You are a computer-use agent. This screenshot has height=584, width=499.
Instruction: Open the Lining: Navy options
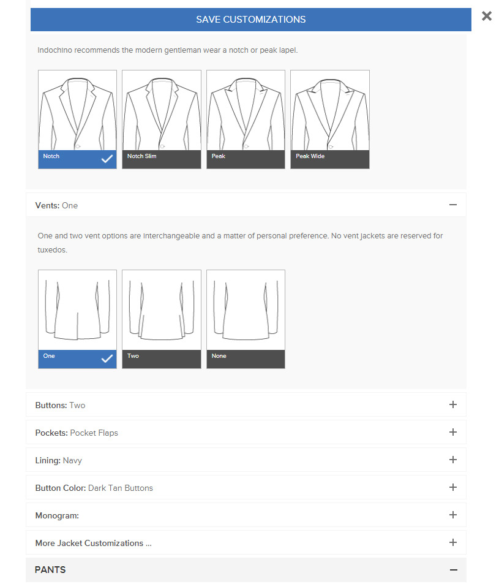pos(246,460)
